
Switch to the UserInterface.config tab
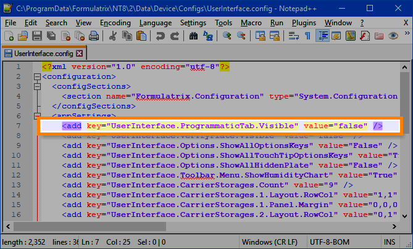(39, 53)
